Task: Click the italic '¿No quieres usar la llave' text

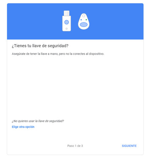Action: pos(38,121)
